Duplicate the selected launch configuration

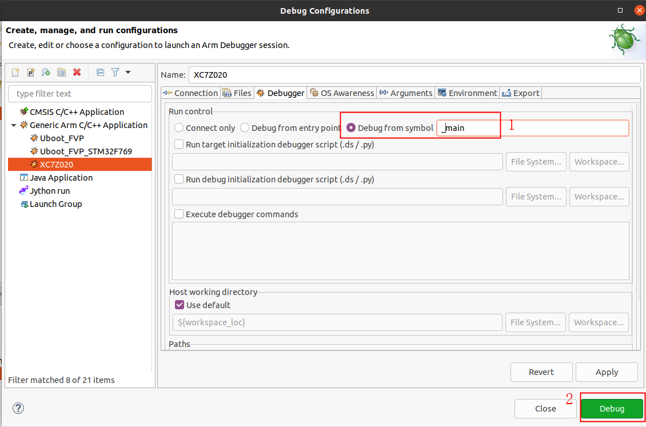[x=62, y=73]
